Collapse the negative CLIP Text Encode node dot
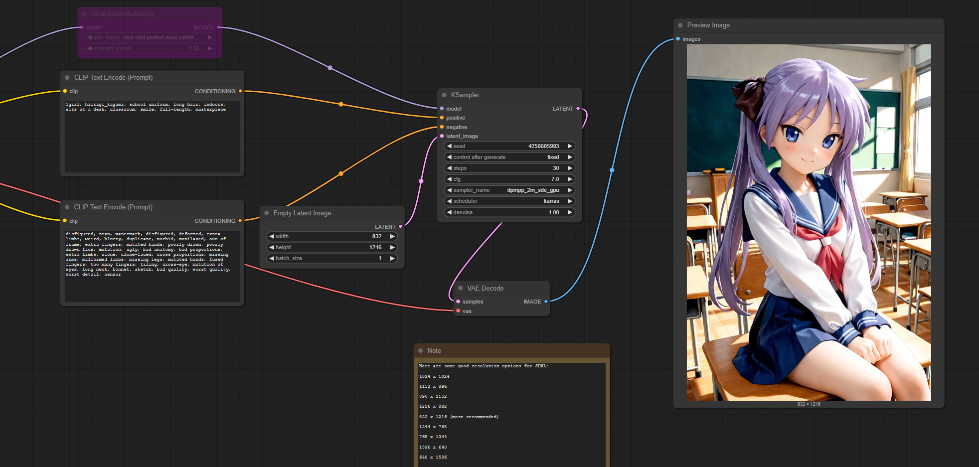Viewport: 979px width, 467px height. 67,207
